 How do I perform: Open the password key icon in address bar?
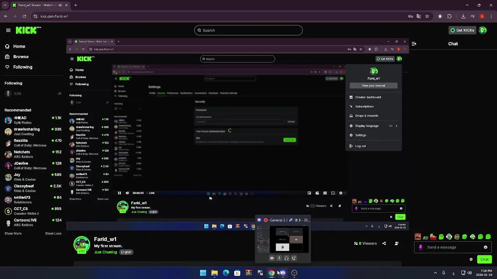(410, 16)
